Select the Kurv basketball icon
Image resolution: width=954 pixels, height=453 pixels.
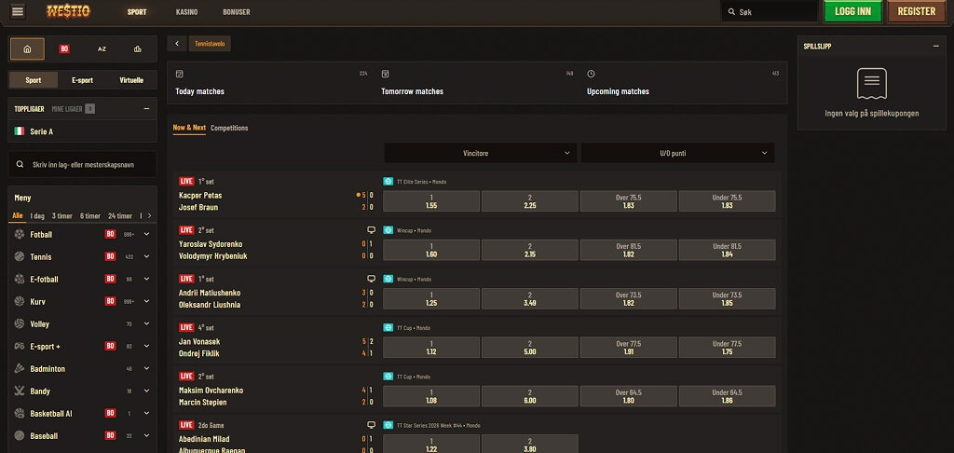[20, 301]
